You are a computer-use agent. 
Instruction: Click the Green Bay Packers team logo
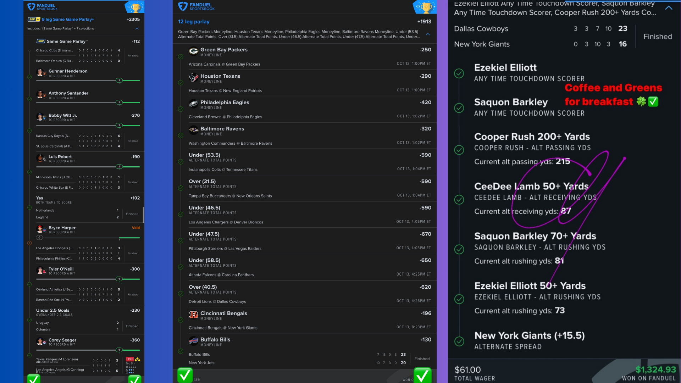pos(193,51)
